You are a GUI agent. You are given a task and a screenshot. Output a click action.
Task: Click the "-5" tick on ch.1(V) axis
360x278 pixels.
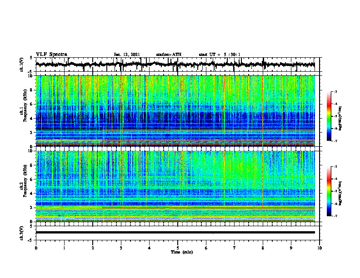pos(30,71)
